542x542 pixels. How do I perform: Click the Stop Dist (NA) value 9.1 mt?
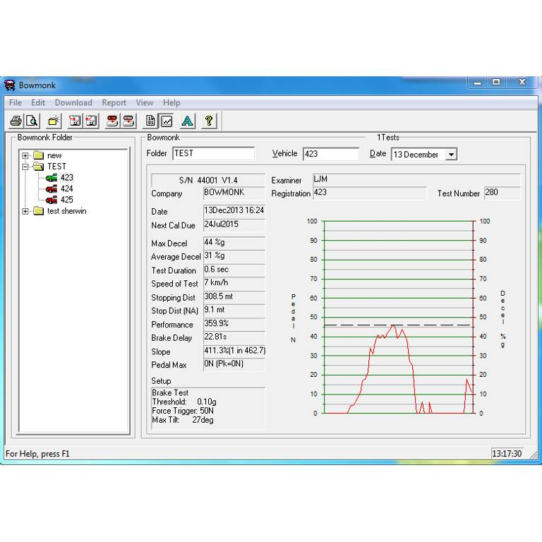234,311
